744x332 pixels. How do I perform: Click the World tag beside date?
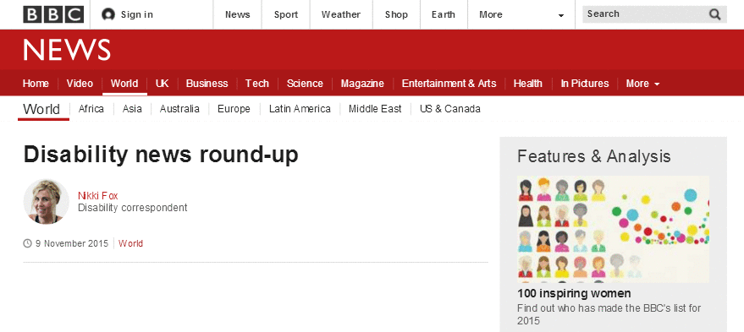coord(130,243)
